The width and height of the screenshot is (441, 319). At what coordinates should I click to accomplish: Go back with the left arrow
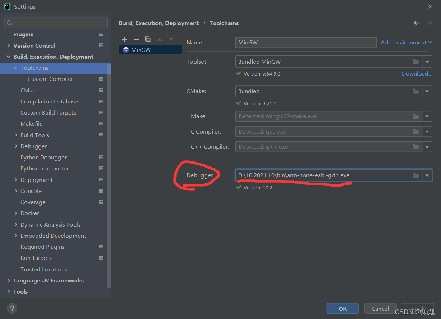pyautogui.click(x=417, y=23)
